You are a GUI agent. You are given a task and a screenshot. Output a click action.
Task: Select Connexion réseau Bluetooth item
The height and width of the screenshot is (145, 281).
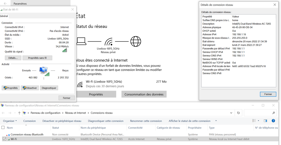pos(27,135)
